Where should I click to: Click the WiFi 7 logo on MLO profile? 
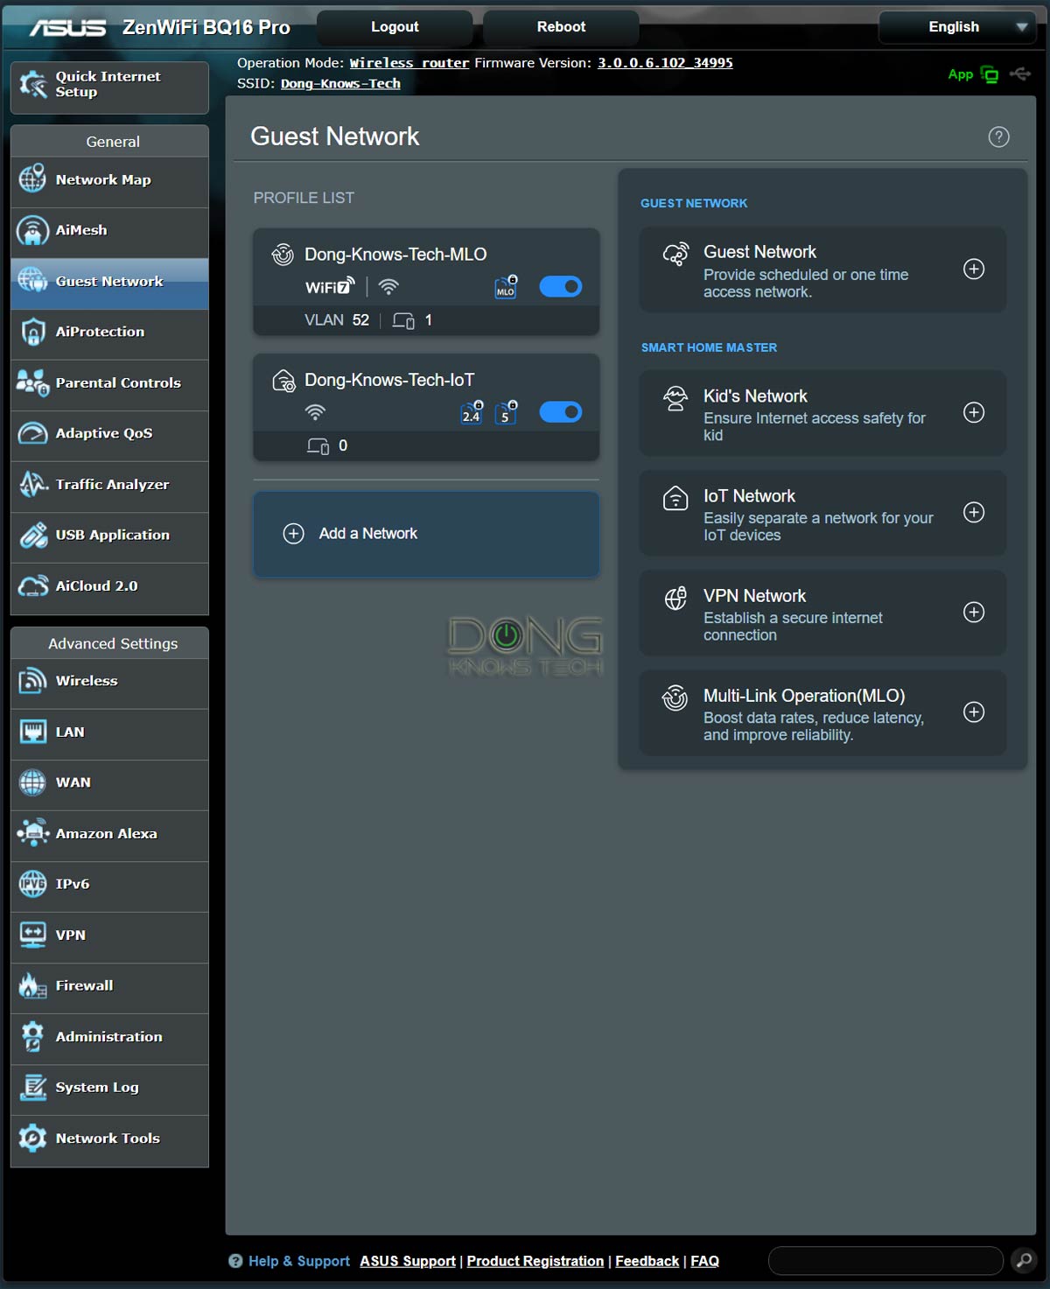pos(330,286)
